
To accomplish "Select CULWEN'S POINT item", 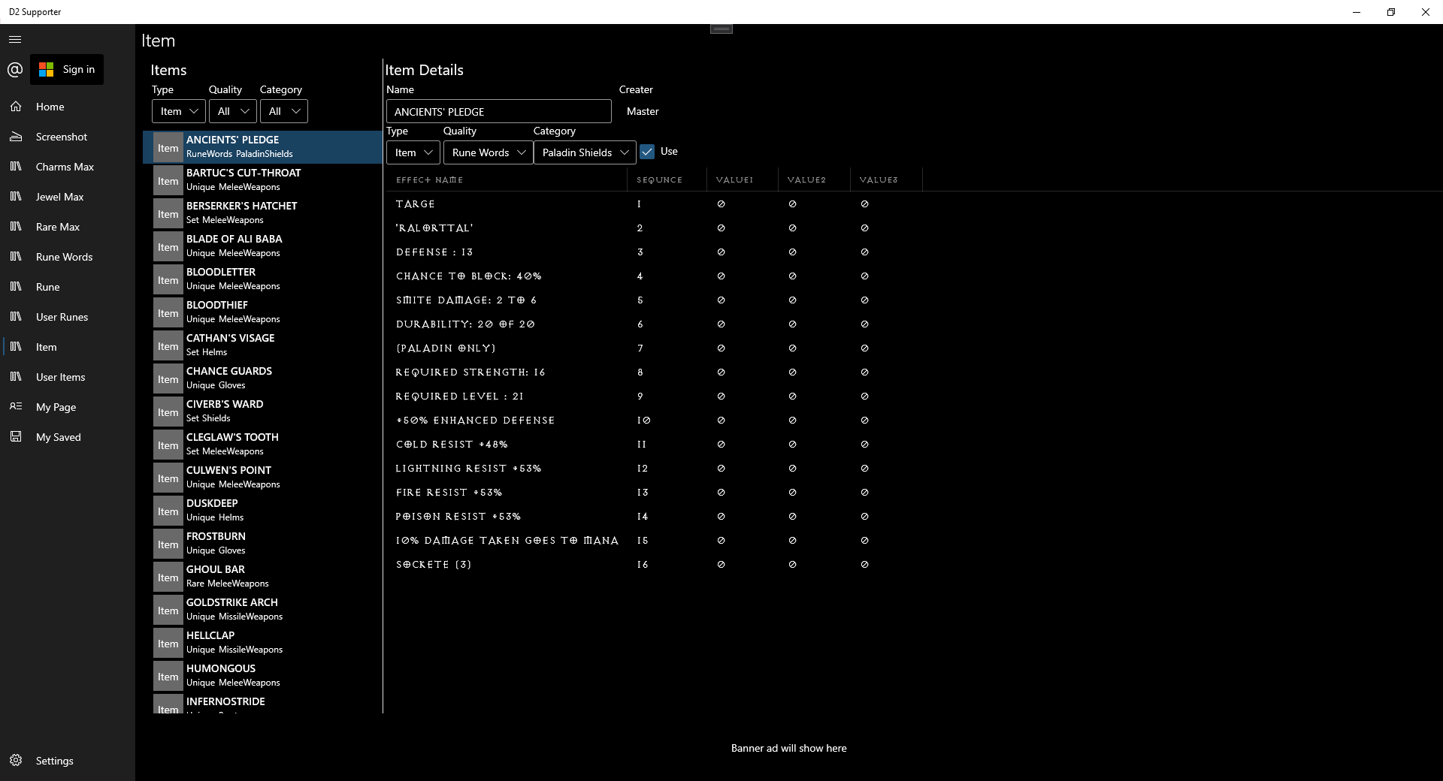I will pos(263,478).
